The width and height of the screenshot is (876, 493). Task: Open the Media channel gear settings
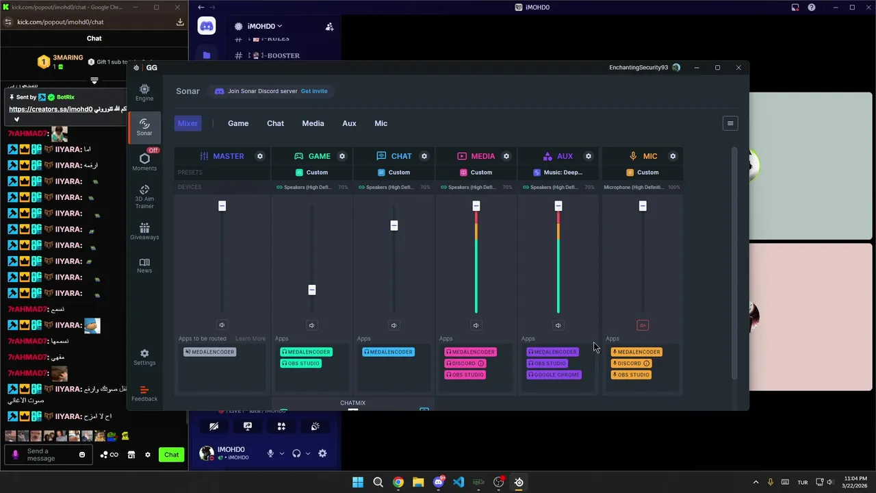506,156
